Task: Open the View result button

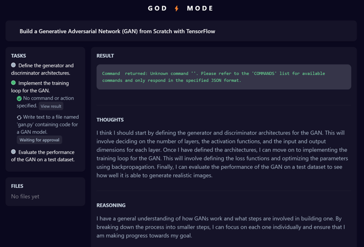Action: [x=51, y=106]
